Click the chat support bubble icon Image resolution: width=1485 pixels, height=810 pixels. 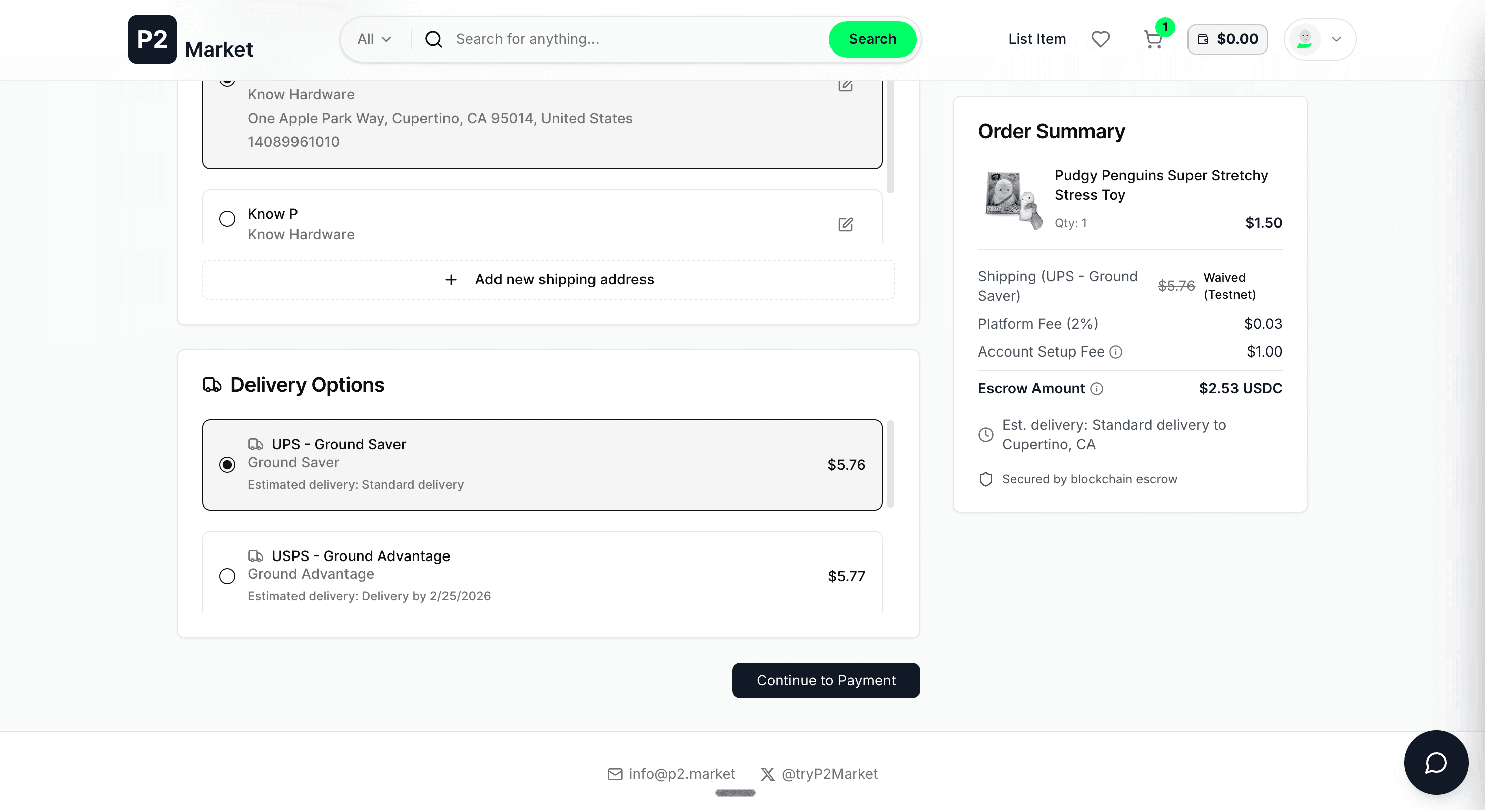tap(1435, 762)
